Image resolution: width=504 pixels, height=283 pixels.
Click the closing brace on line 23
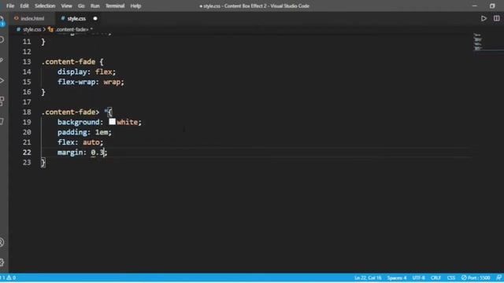(x=43, y=163)
